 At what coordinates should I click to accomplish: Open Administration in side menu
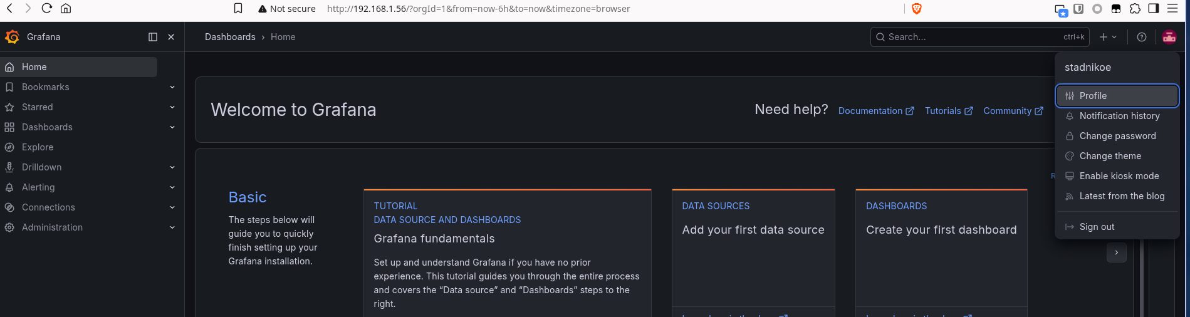pos(52,227)
